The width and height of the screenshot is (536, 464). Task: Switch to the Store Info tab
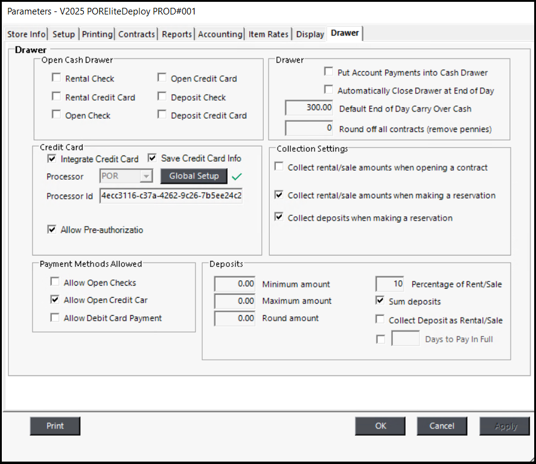click(x=26, y=34)
